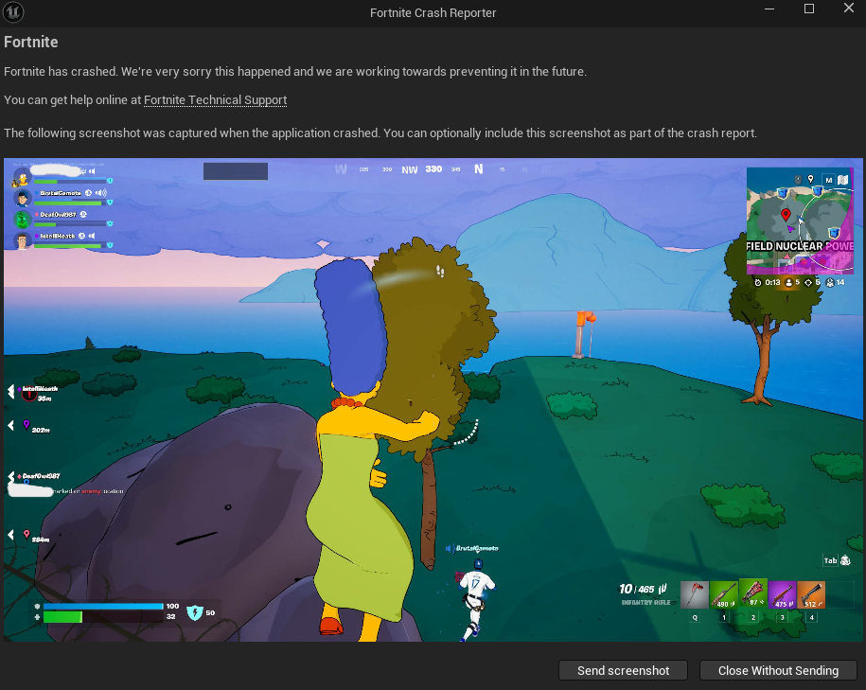Select the weapon slot showing 87 ammo

pyautogui.click(x=752, y=593)
